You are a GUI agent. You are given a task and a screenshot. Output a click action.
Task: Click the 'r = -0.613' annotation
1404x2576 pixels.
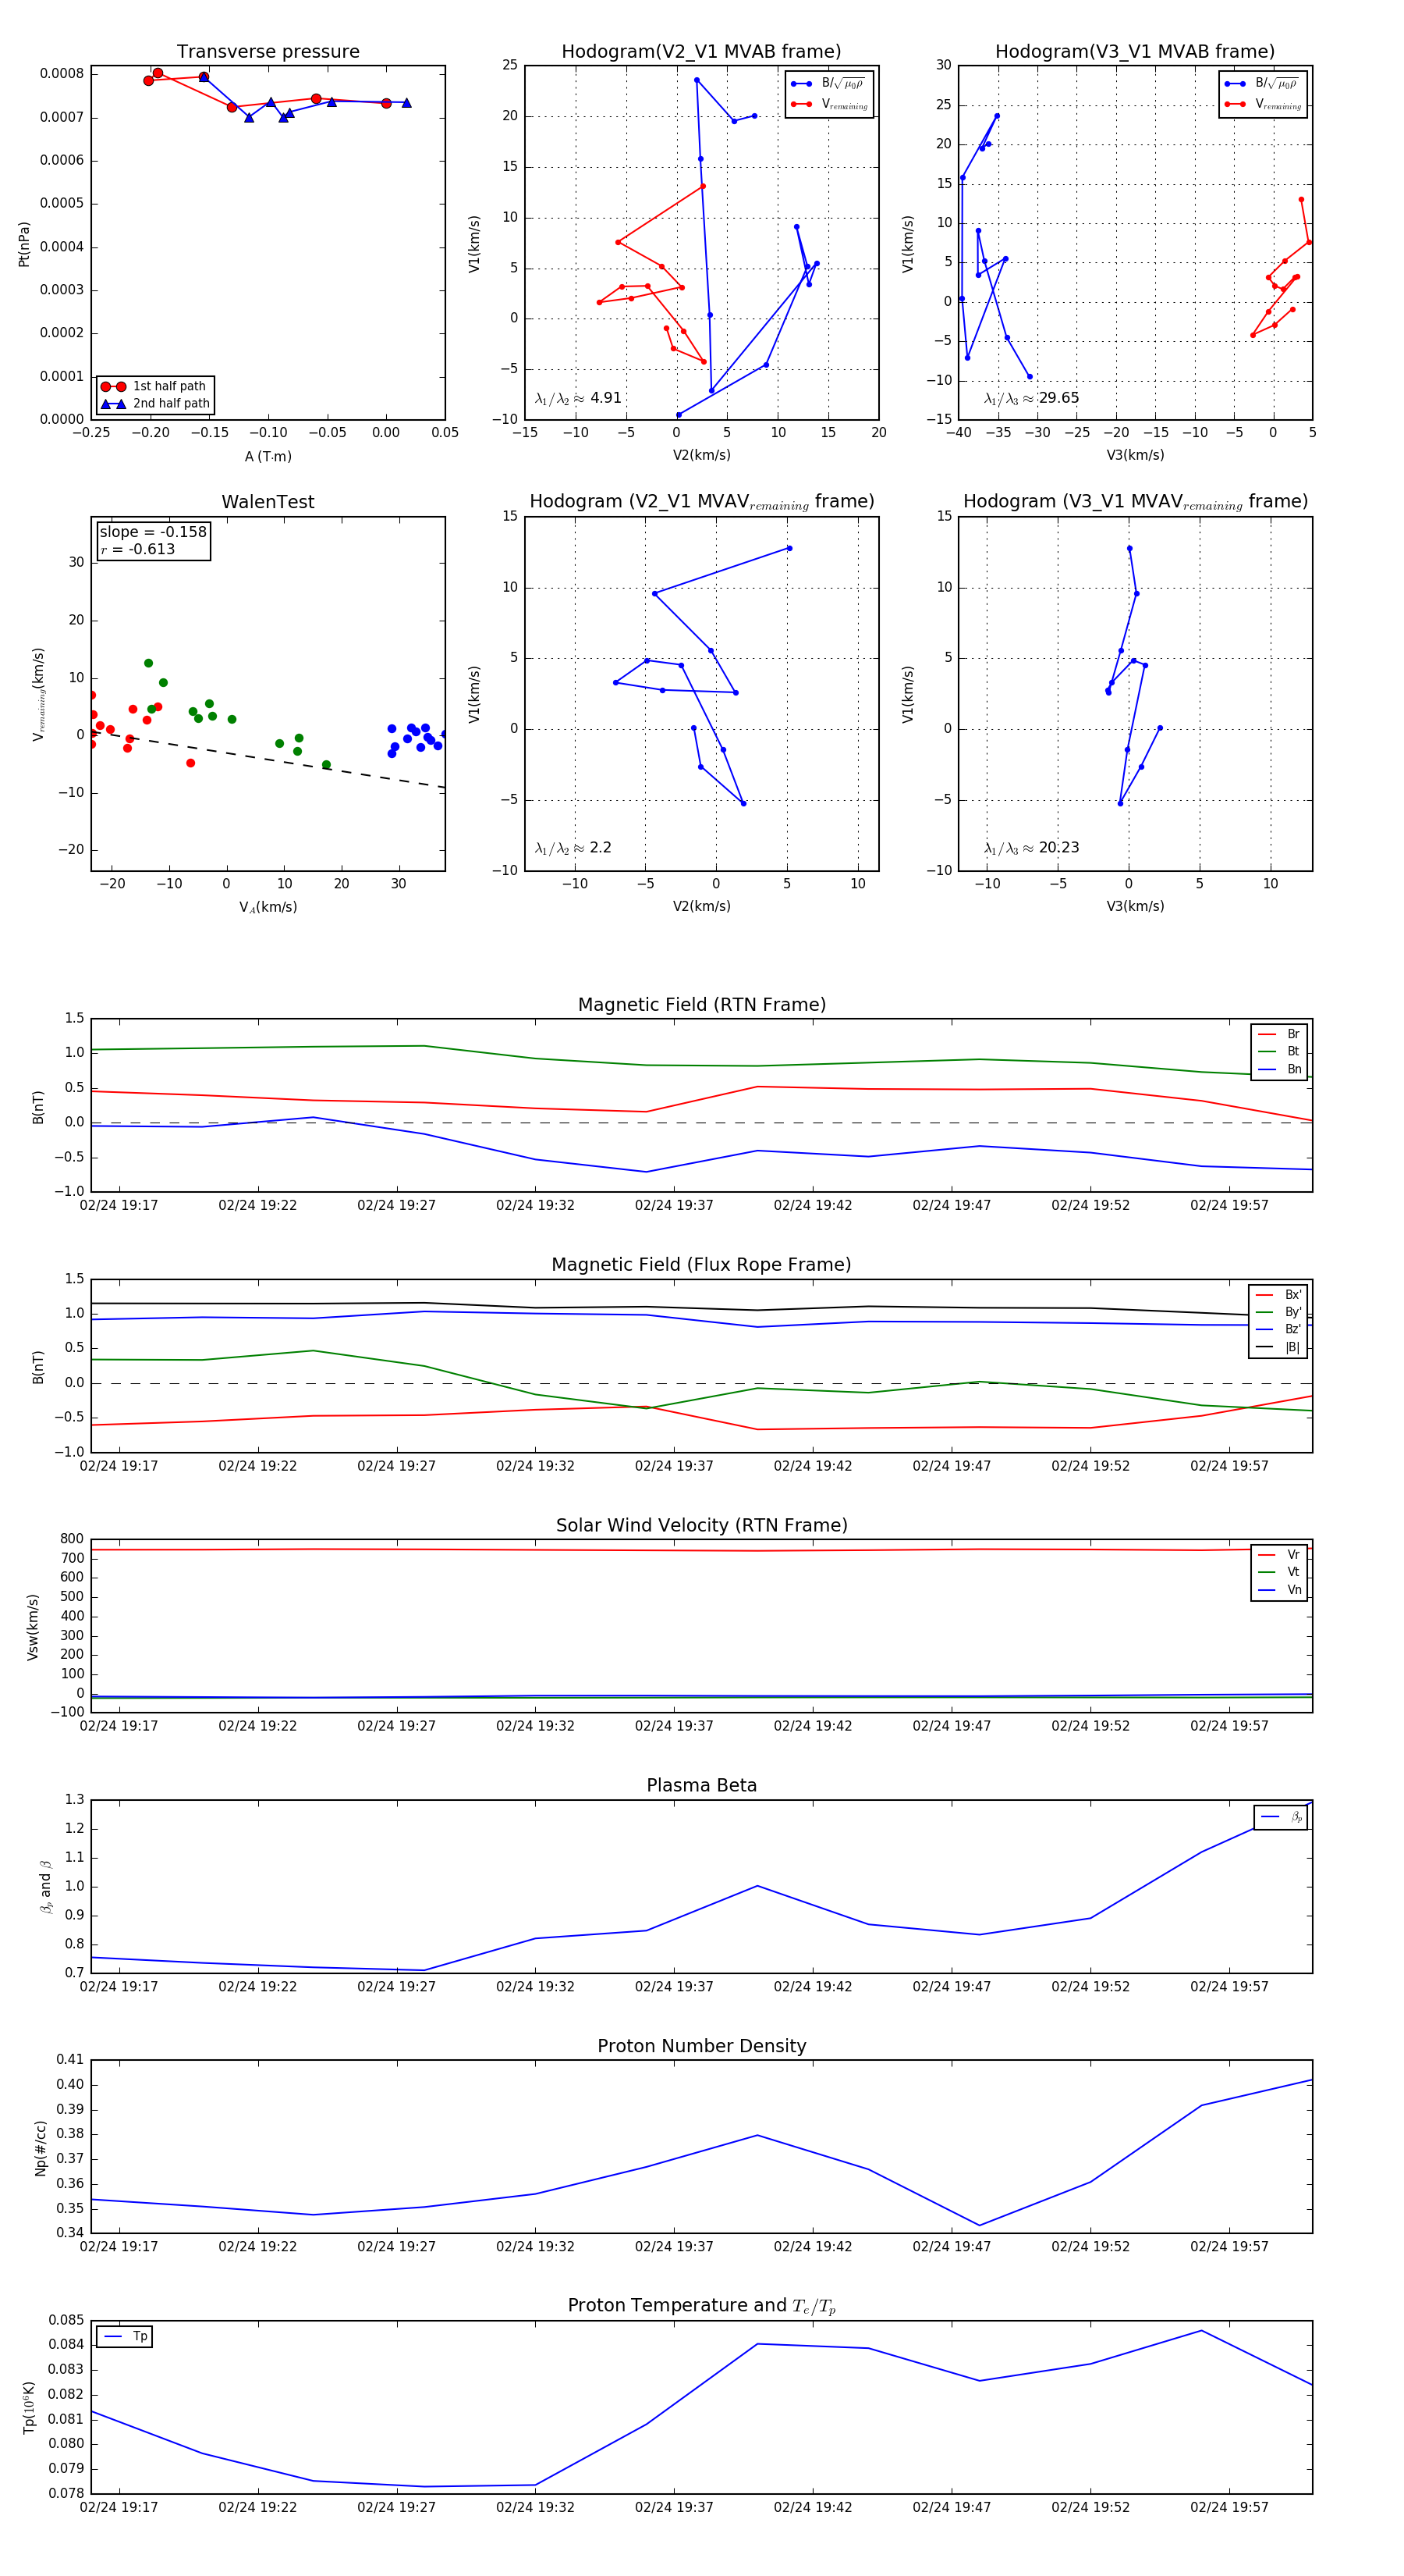[138, 550]
